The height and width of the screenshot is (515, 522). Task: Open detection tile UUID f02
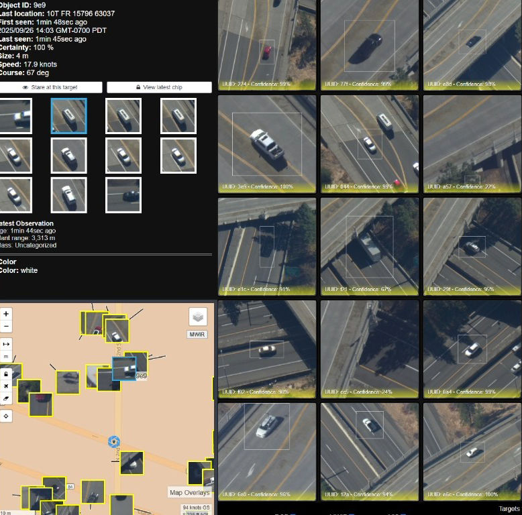267,349
